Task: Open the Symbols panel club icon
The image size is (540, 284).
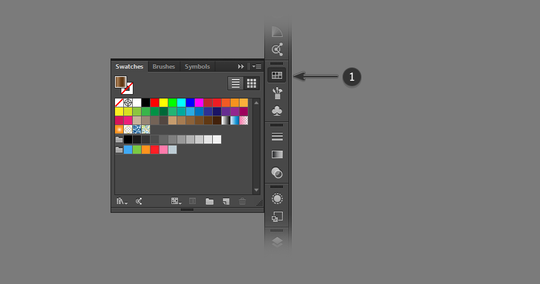Action: click(277, 111)
